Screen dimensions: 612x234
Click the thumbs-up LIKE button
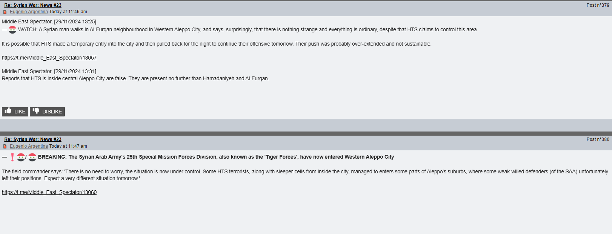15,112
